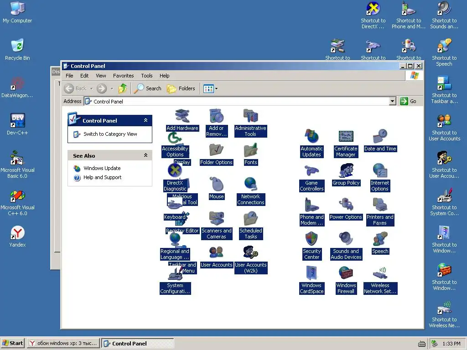The width and height of the screenshot is (467, 350).
Task: Select My Computer desktop icon
Action: (x=17, y=12)
